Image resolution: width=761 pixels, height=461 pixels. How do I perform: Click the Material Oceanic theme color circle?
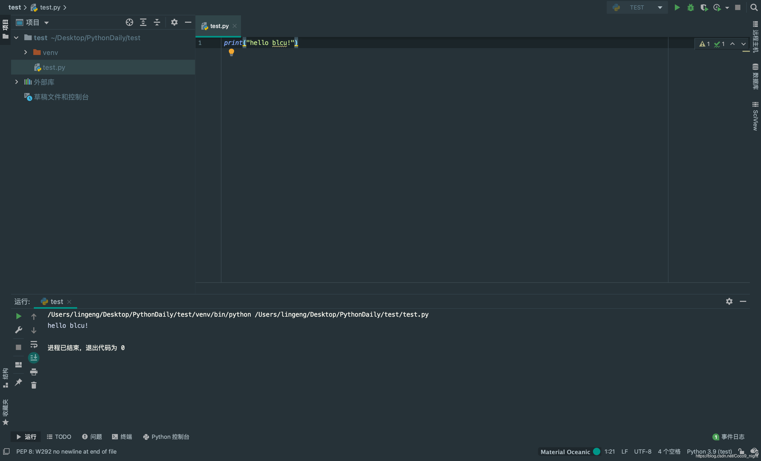[x=597, y=451]
